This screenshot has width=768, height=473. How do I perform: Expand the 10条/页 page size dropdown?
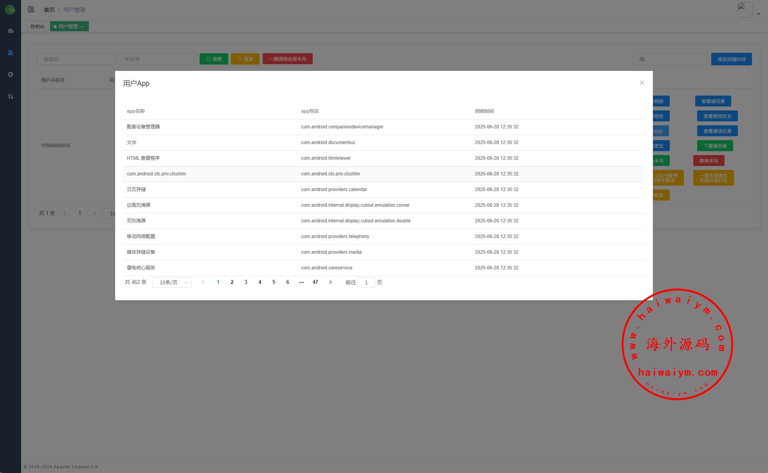[x=172, y=282]
